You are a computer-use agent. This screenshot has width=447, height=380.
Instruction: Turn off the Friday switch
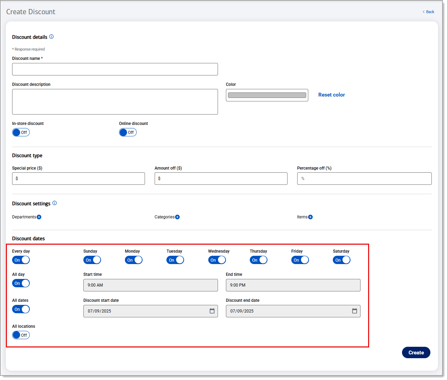click(300, 260)
